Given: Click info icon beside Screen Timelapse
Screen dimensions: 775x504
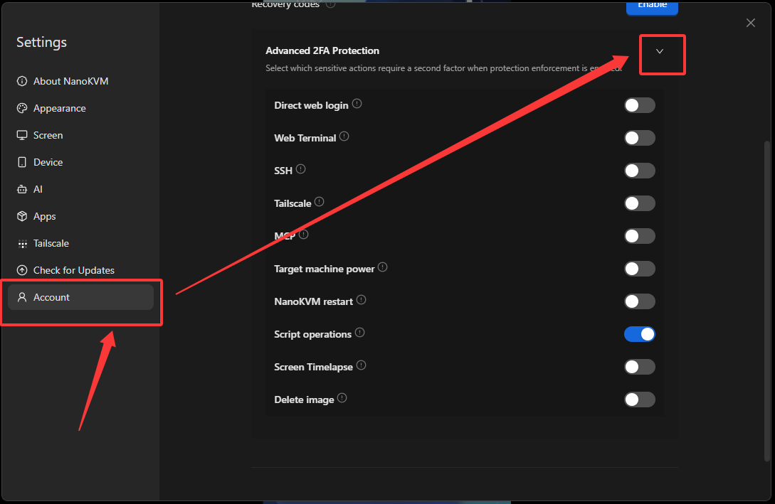Looking at the screenshot, I should pos(362,365).
